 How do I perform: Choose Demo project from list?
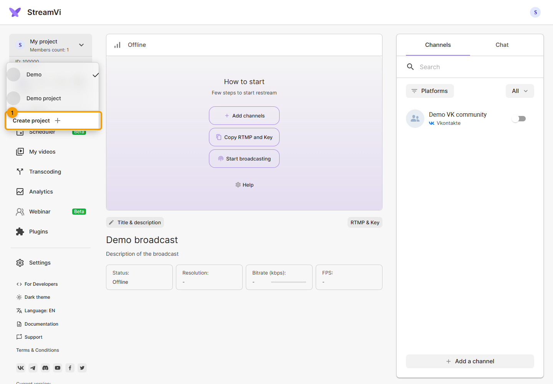(x=53, y=98)
